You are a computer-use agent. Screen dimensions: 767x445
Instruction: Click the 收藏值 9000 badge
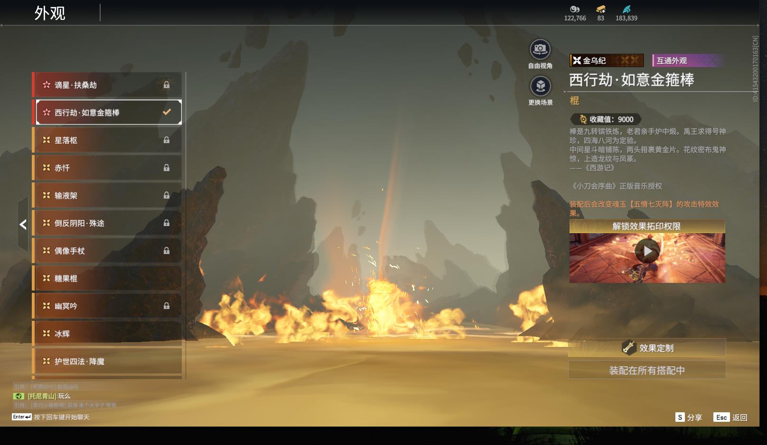click(606, 119)
